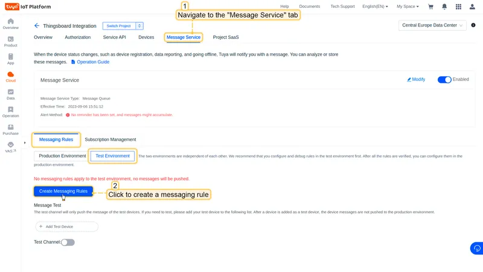483x272 pixels.
Task: Open the Operation Guide link
Action: (x=93, y=62)
